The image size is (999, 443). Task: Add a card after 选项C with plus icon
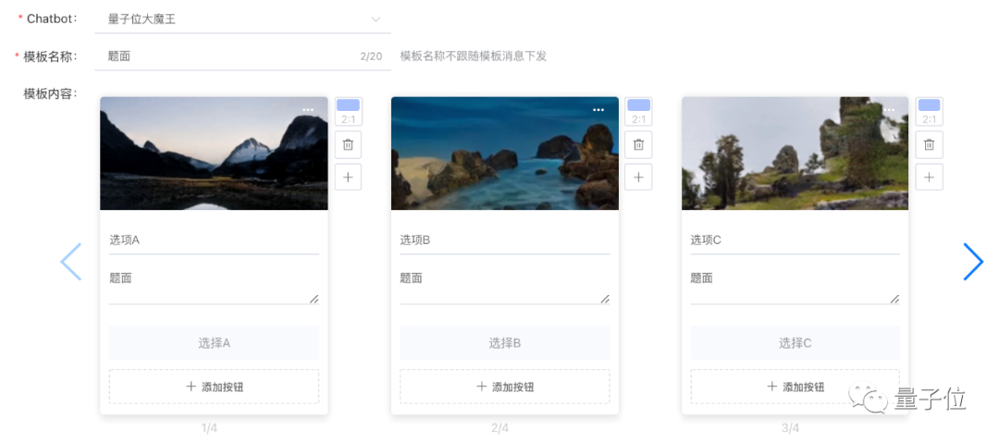[930, 177]
